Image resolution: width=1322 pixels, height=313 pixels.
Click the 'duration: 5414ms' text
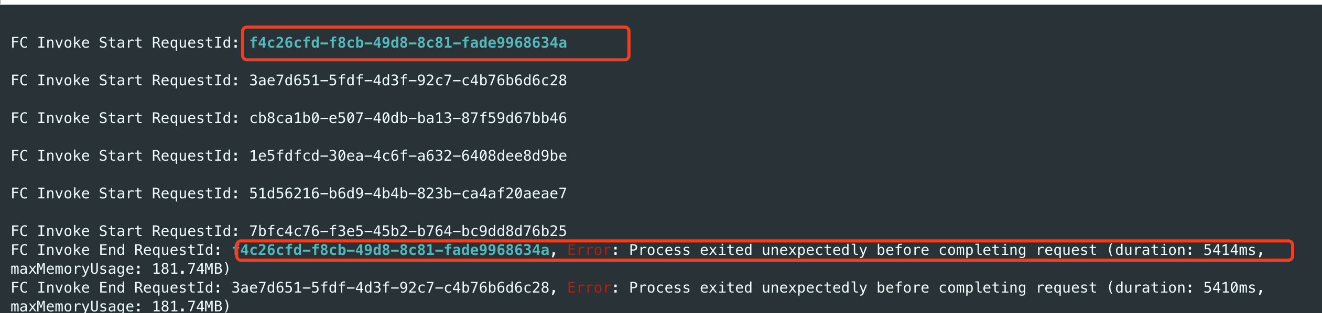point(1185,250)
